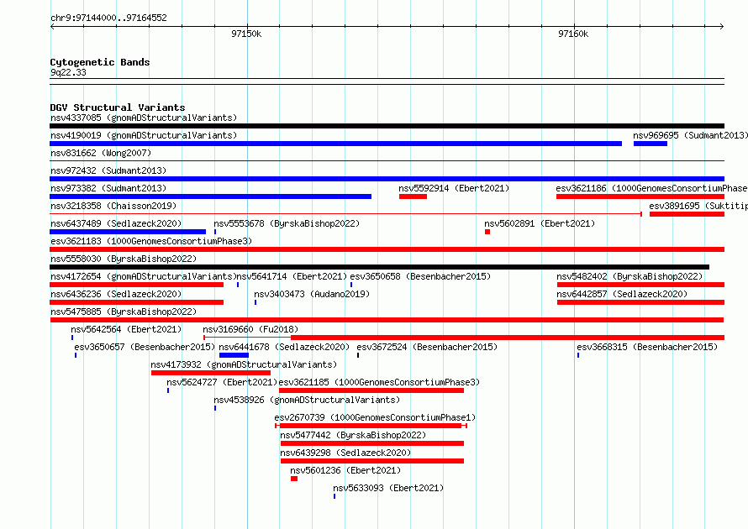This screenshot has width=748, height=529.
Task: Click the Cytogenetic Bands track title
Action: tap(100, 62)
